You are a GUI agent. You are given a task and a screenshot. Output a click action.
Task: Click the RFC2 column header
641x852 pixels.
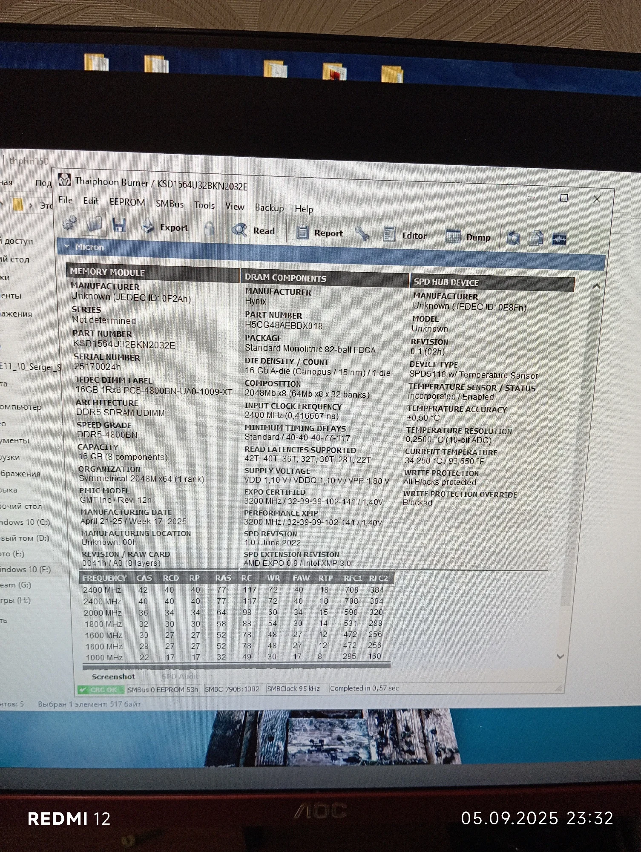[x=378, y=578]
